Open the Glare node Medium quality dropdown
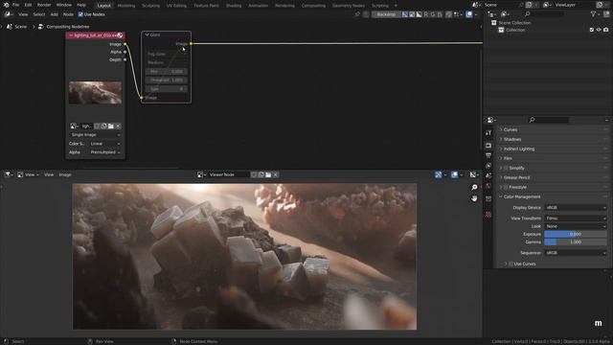The height and width of the screenshot is (345, 613). [x=166, y=62]
